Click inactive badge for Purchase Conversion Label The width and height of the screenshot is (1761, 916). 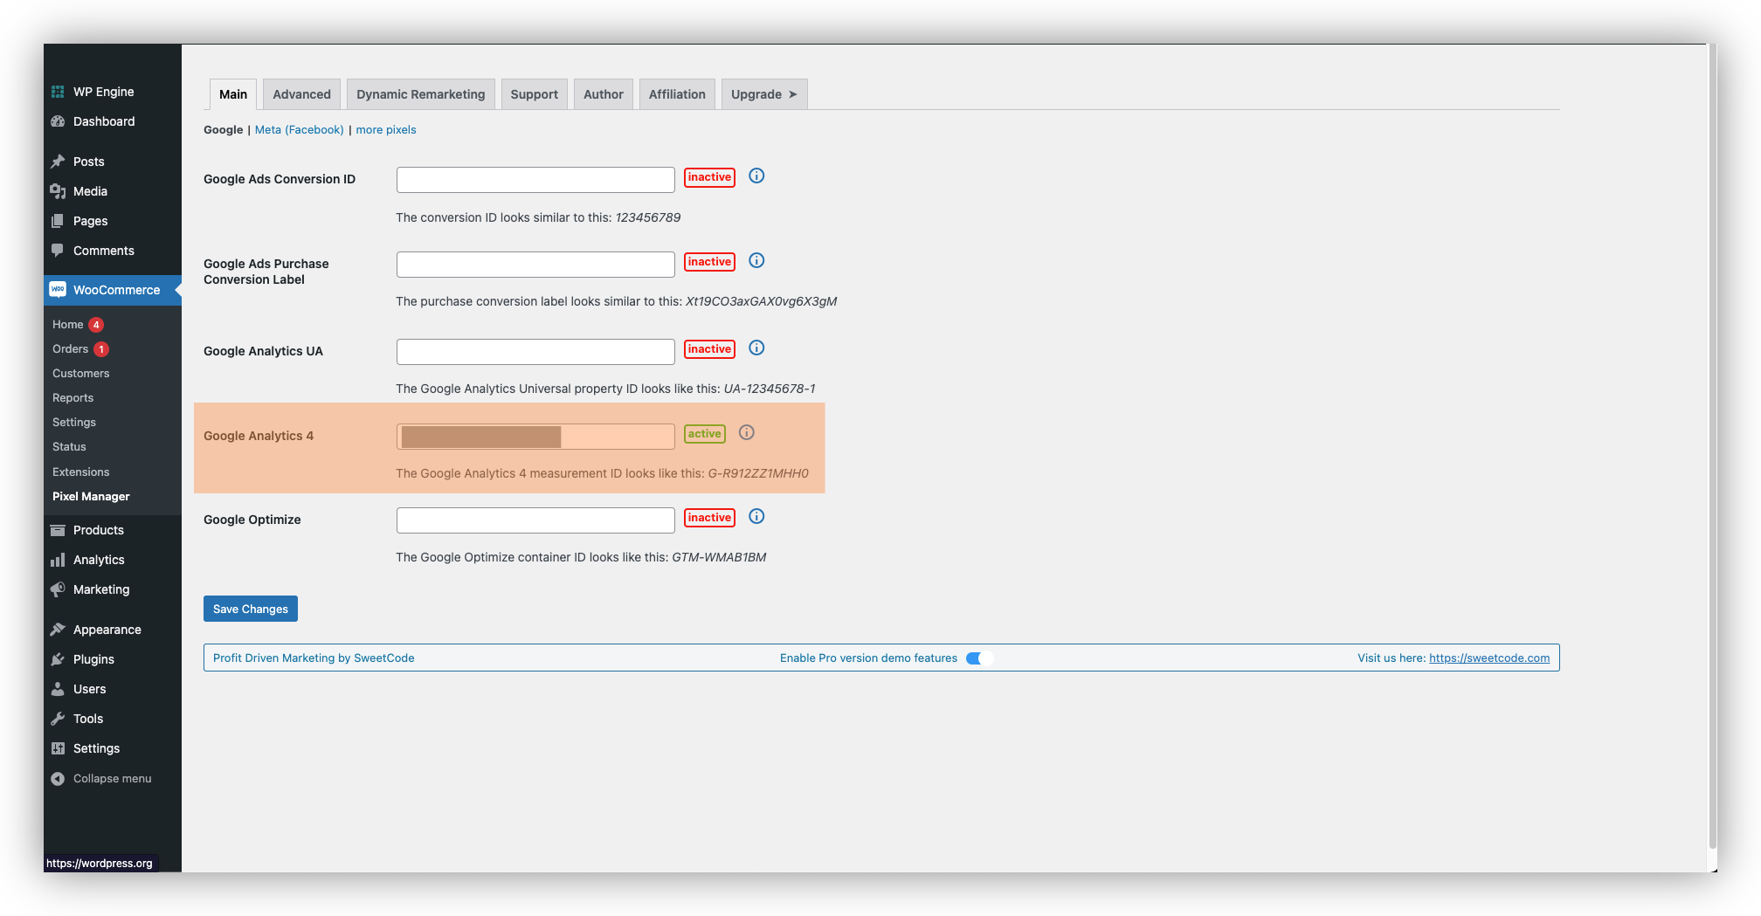point(709,262)
